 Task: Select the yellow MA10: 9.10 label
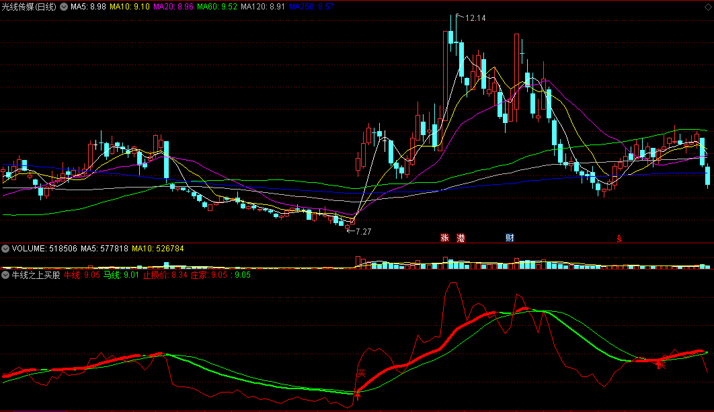click(129, 7)
